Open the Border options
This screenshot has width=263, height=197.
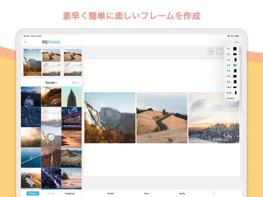[111, 193]
